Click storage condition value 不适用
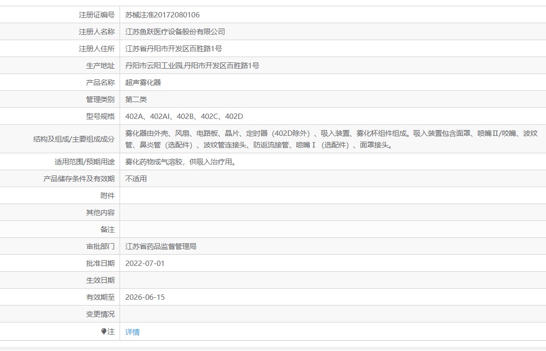This screenshot has height=351, width=546. (136, 178)
